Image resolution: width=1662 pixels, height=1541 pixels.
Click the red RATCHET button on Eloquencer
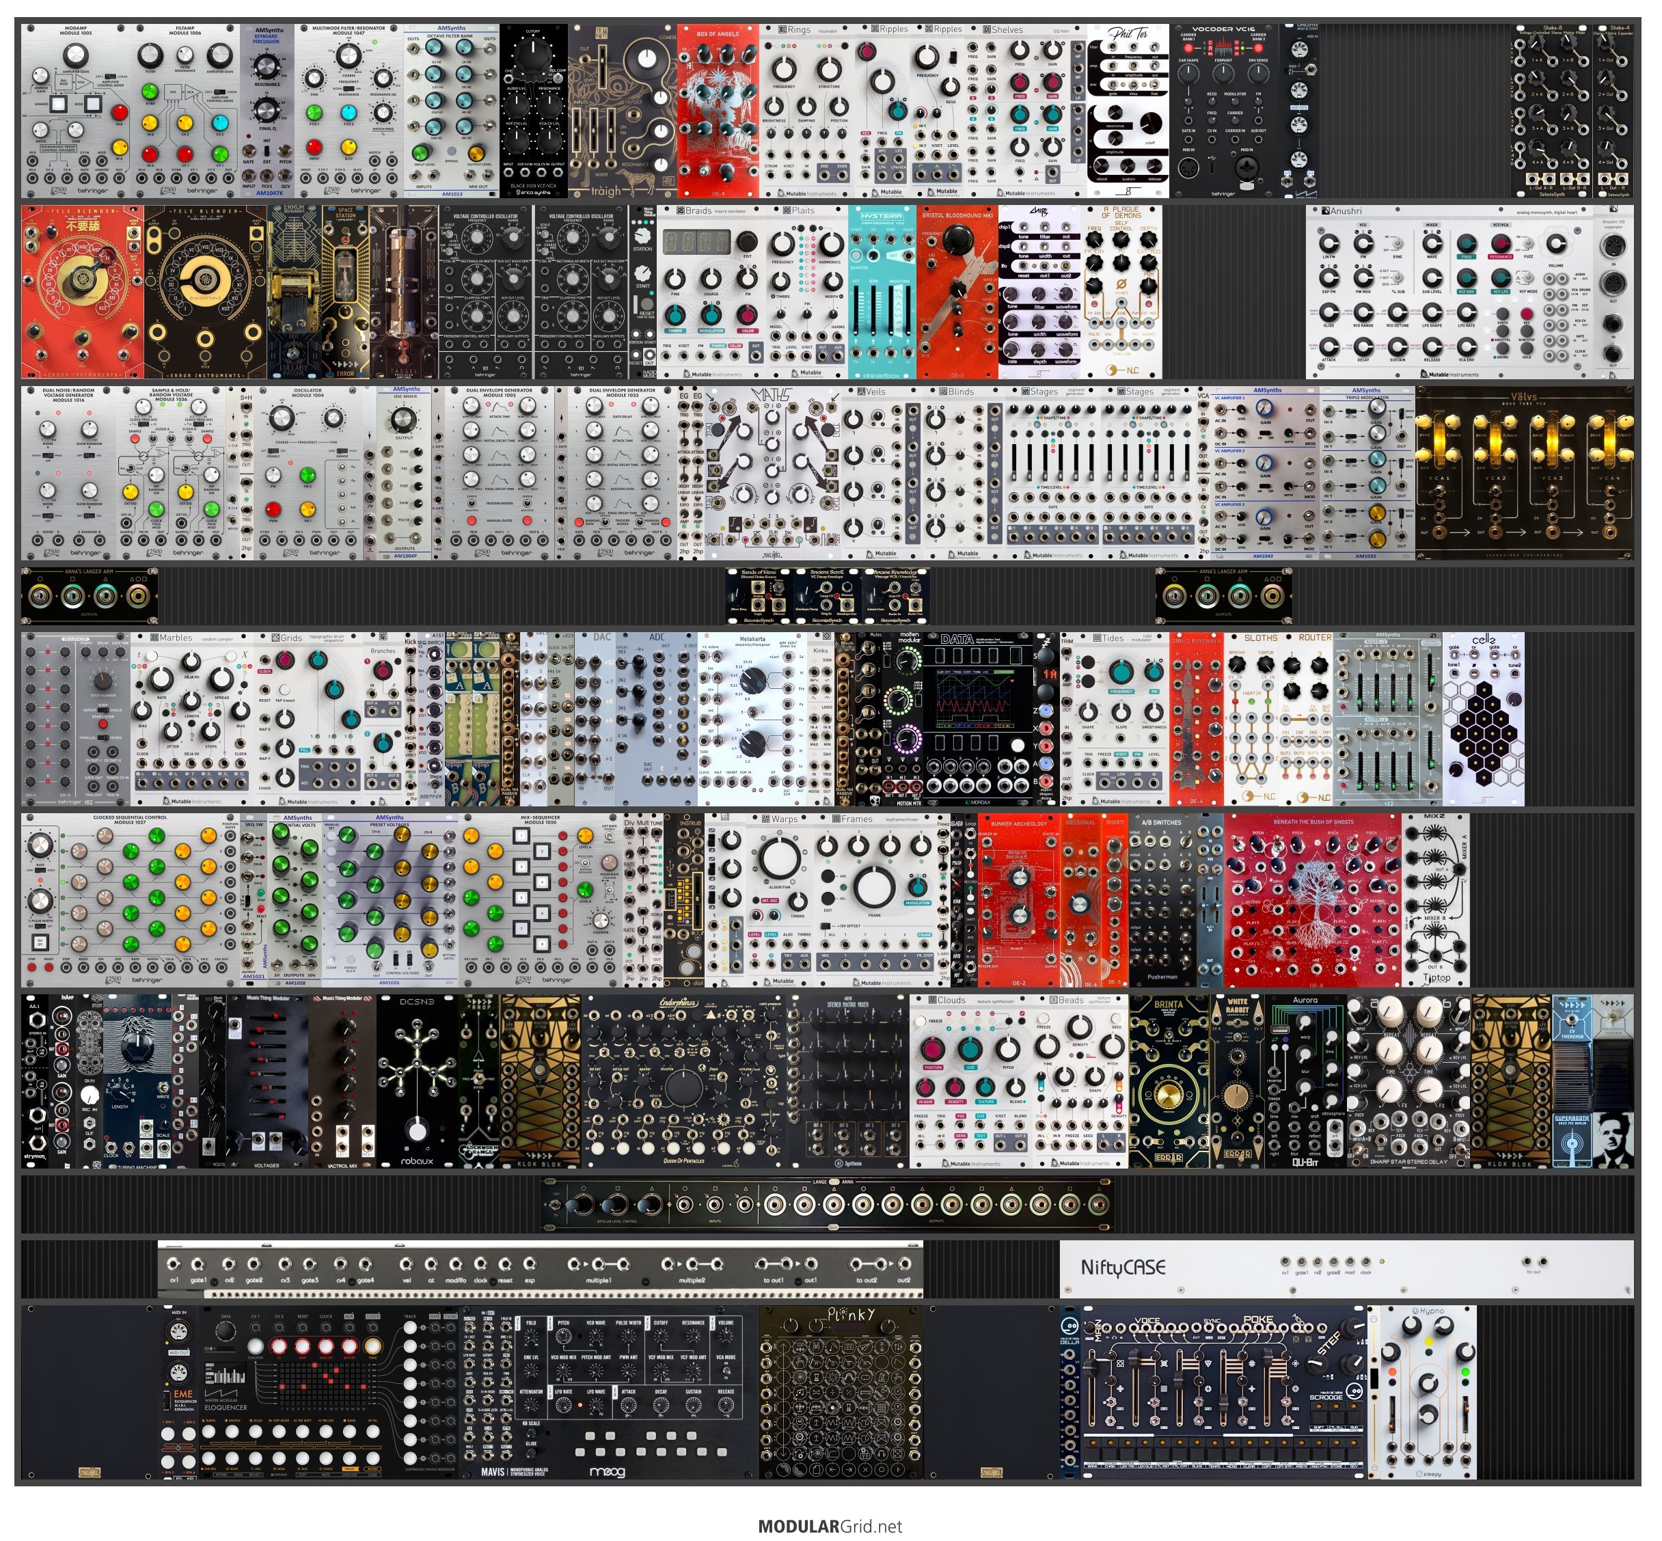pyautogui.click(x=349, y=1347)
